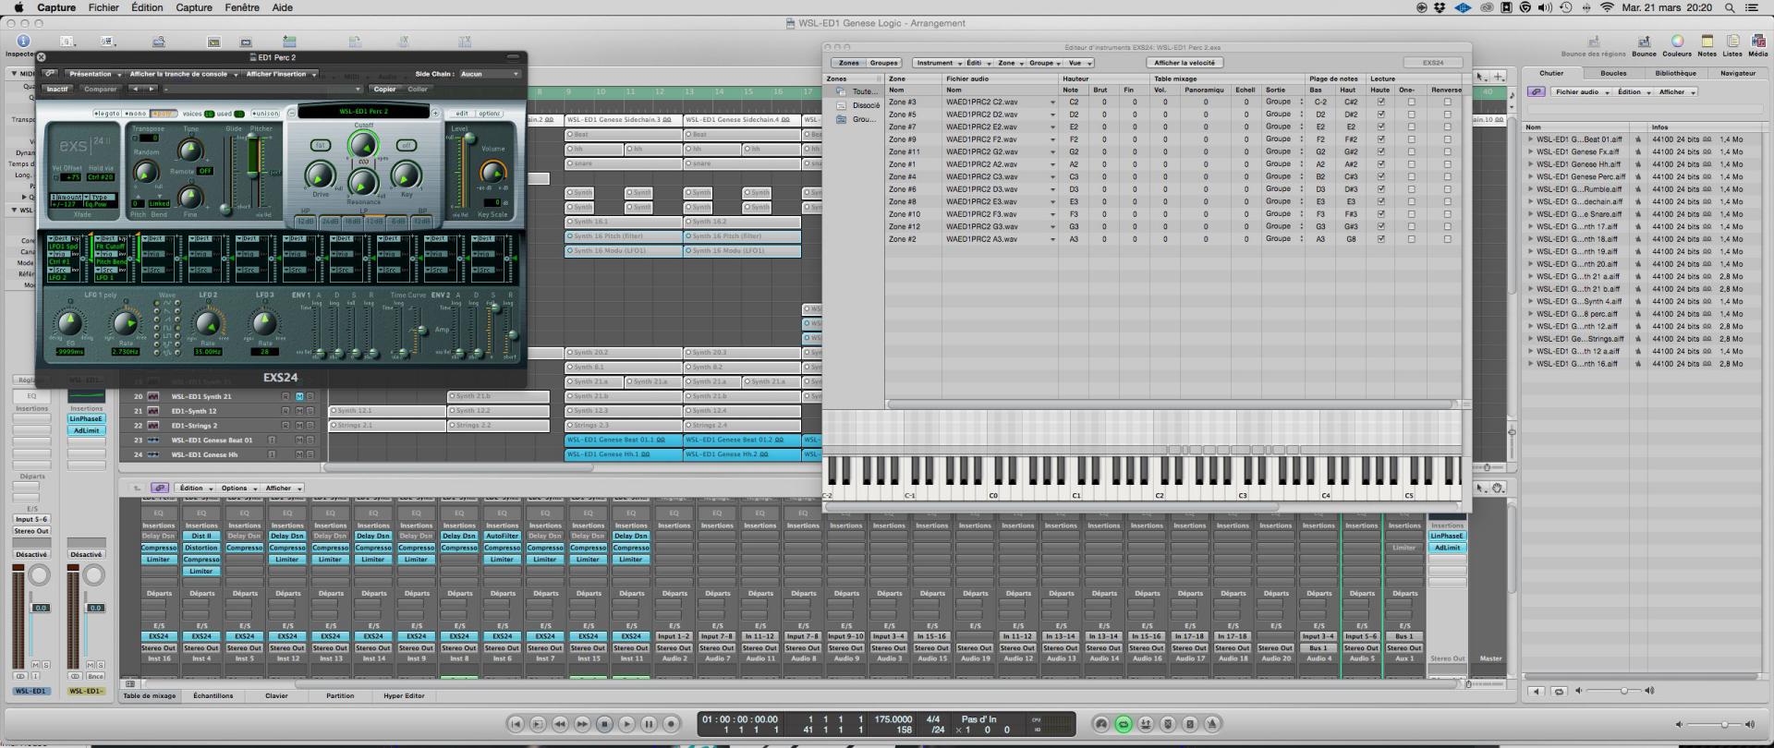This screenshot has height=748, width=1774.
Task: Open the Présentation dropdown in plug-in window
Action: tap(93, 74)
